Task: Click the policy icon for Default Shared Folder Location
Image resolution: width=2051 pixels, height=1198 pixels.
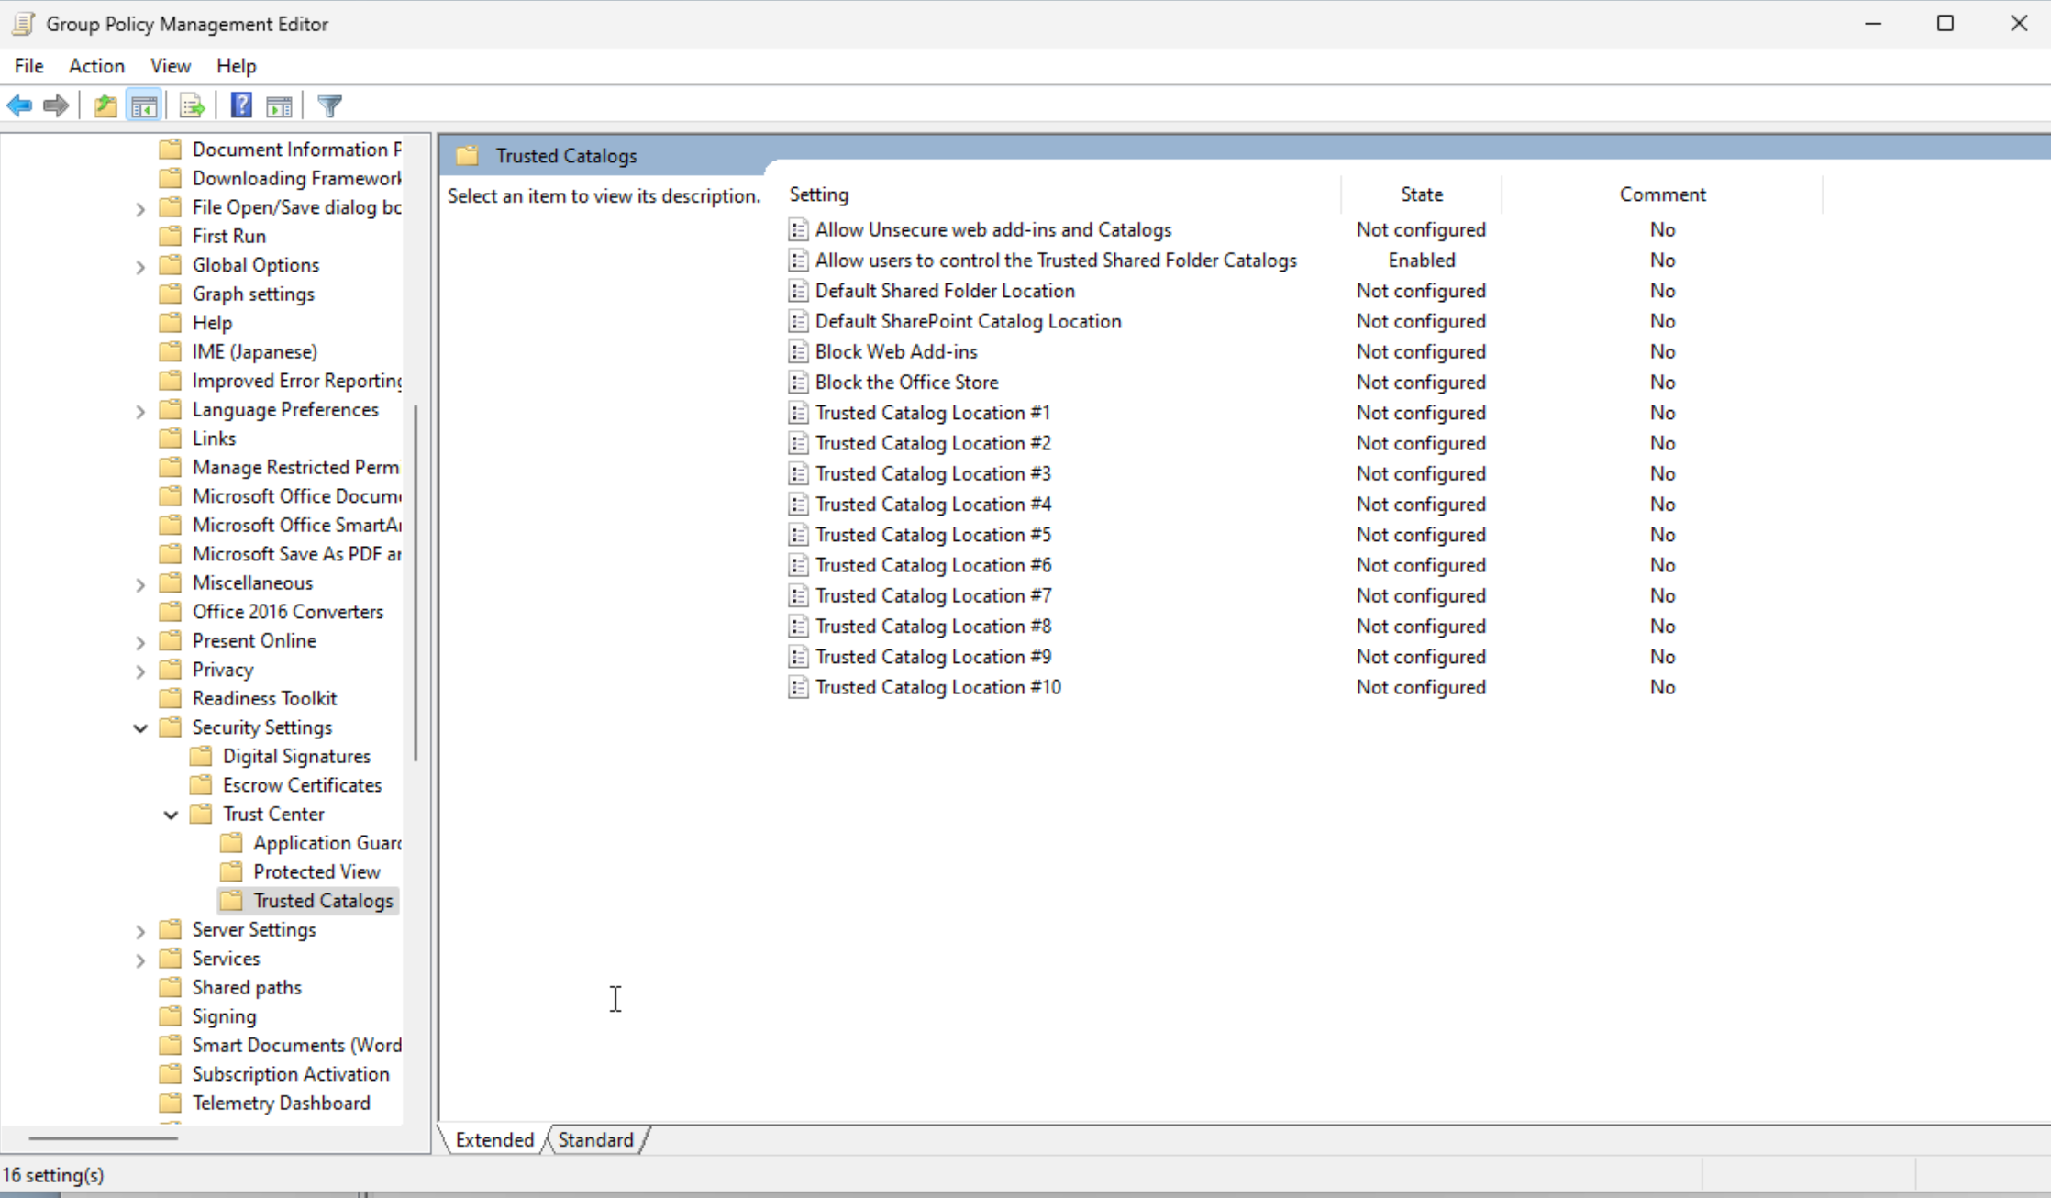Action: 798,291
